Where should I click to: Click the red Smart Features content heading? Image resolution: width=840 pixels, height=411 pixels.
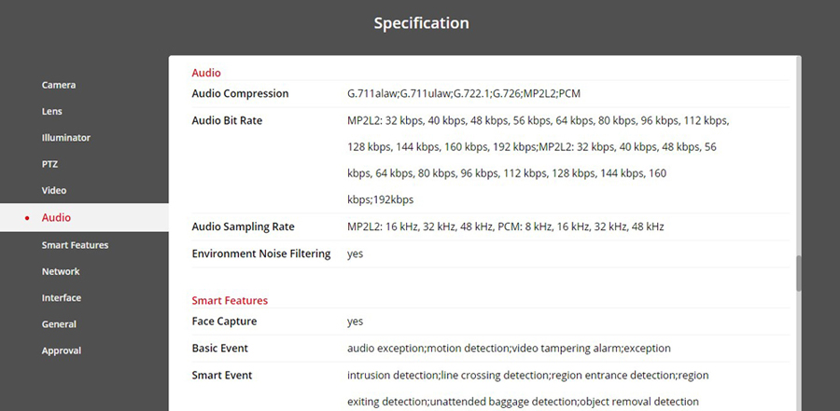pos(230,300)
